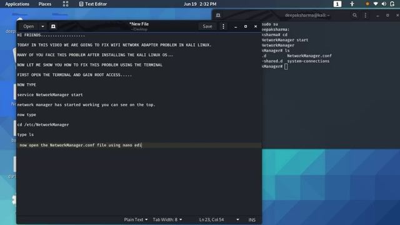Click the workspace grid icon in top bar
This screenshot has height=225, width=400.
click(66, 4)
